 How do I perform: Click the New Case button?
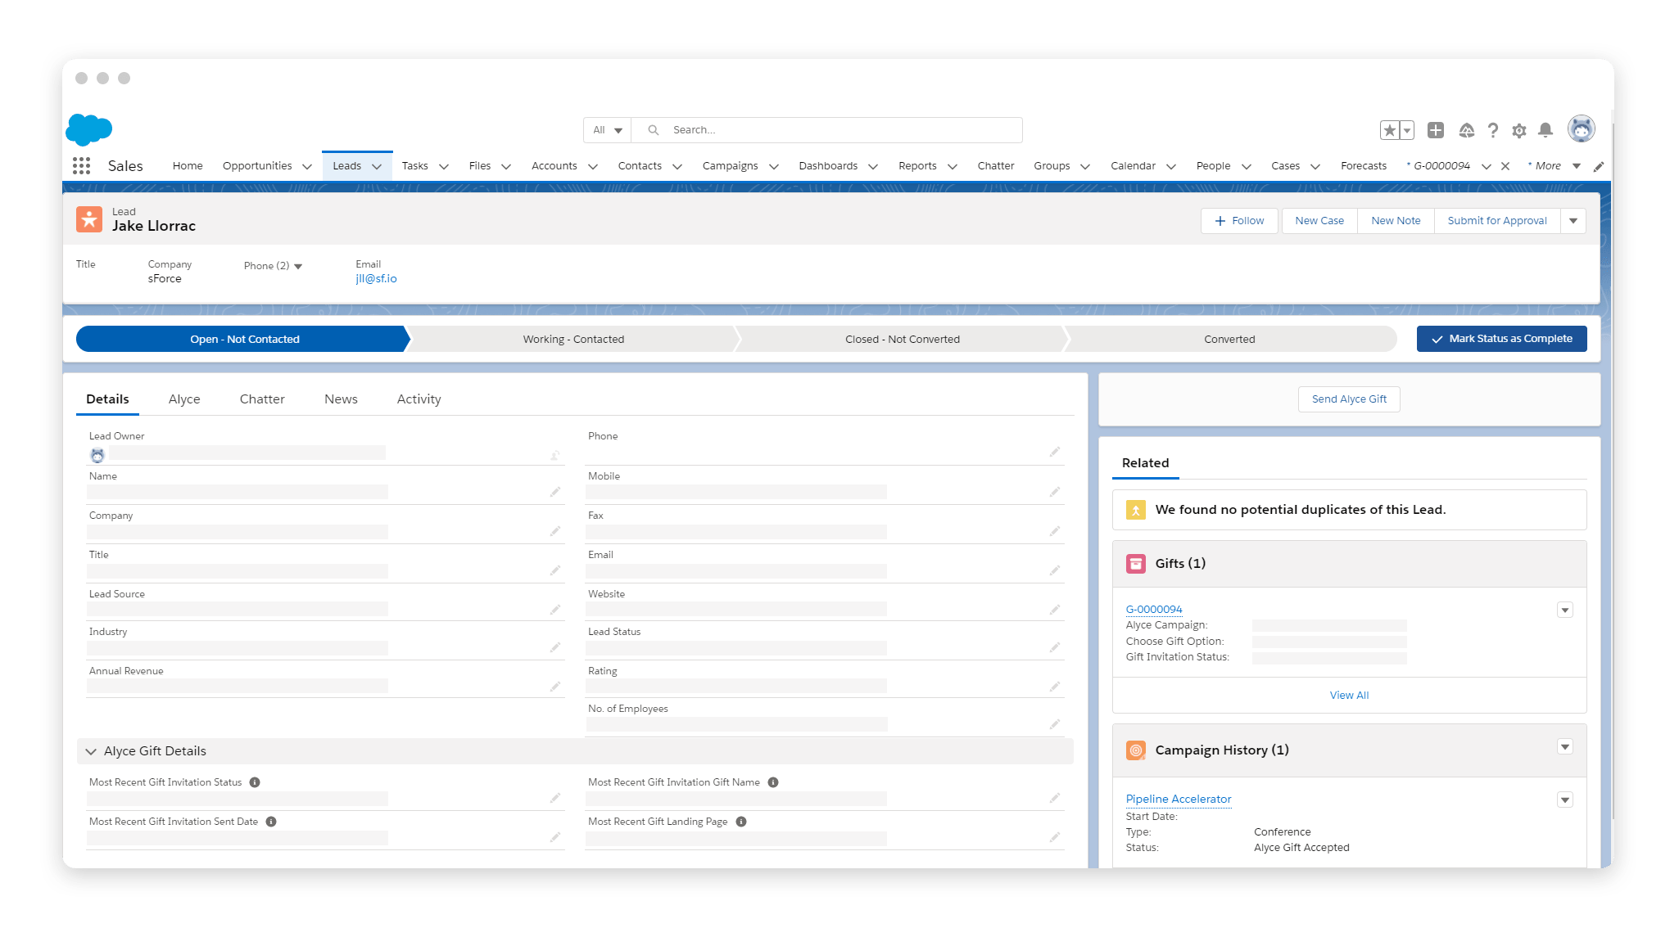coord(1319,221)
